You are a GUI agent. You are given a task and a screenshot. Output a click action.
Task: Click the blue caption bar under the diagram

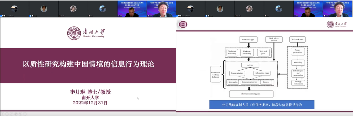point(262,105)
